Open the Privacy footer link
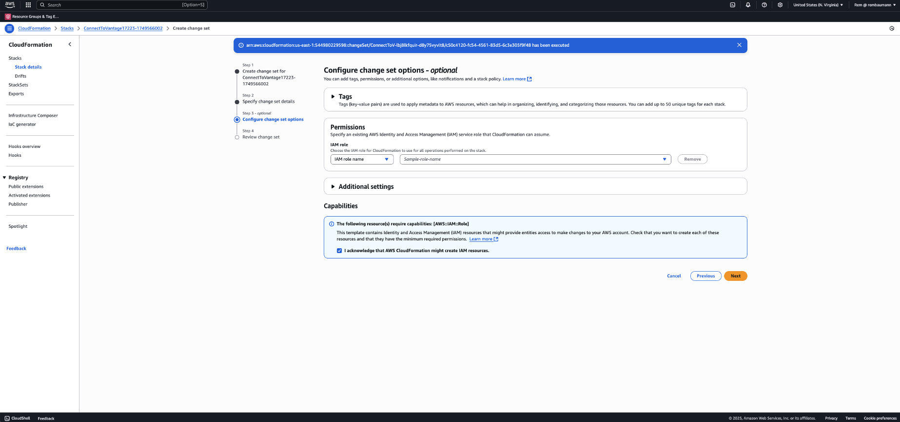The height and width of the screenshot is (422, 900). click(831, 418)
